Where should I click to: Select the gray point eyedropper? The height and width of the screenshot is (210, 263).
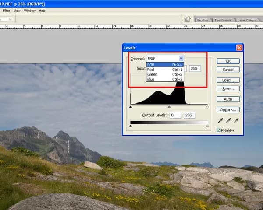coord(229,120)
